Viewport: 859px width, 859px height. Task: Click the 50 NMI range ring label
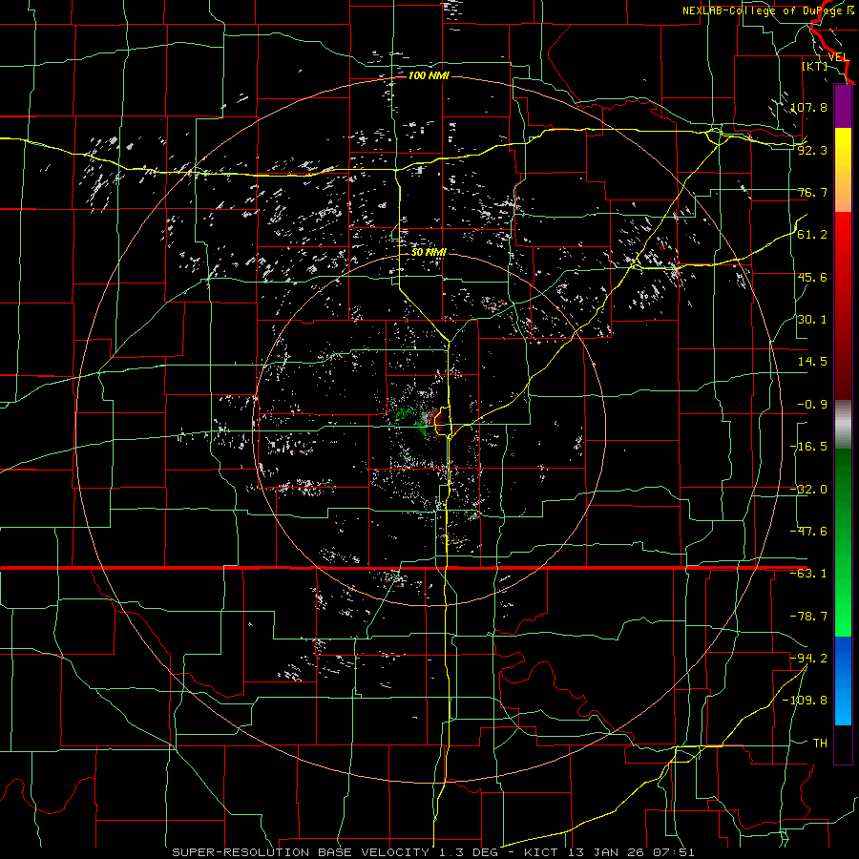(x=429, y=252)
